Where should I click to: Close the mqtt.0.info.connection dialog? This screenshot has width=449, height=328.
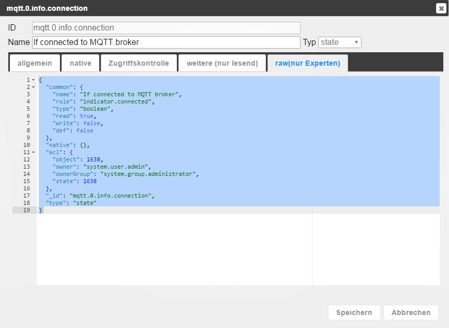click(441, 8)
